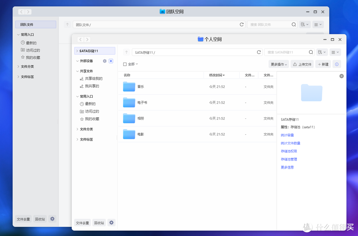The image size is (358, 236).
Task: Click the info icon next to 新建 button
Action: [x=337, y=64]
